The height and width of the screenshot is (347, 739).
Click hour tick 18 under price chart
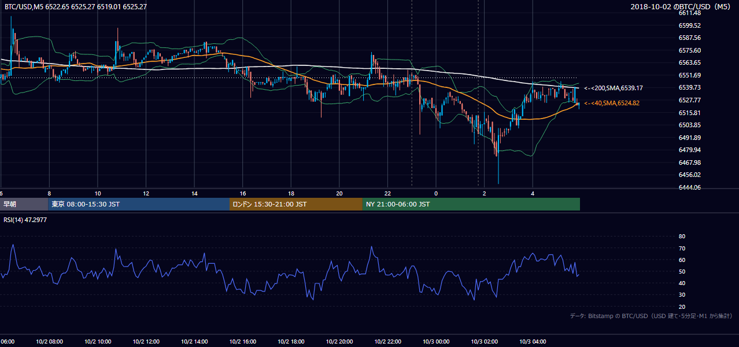[x=291, y=193]
